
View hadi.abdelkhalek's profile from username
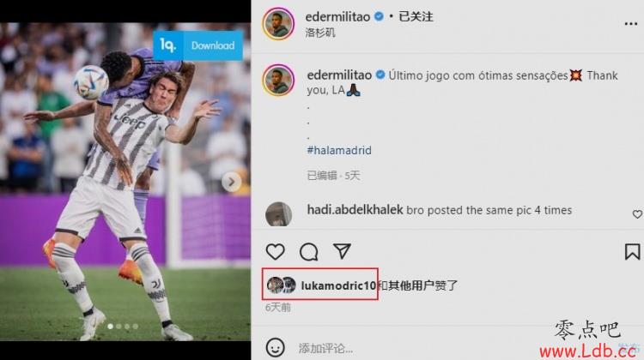tap(355, 210)
